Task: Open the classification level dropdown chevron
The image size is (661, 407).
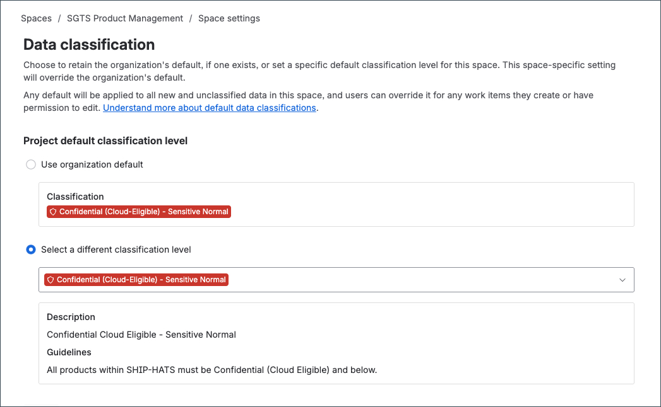Action: [x=622, y=280]
